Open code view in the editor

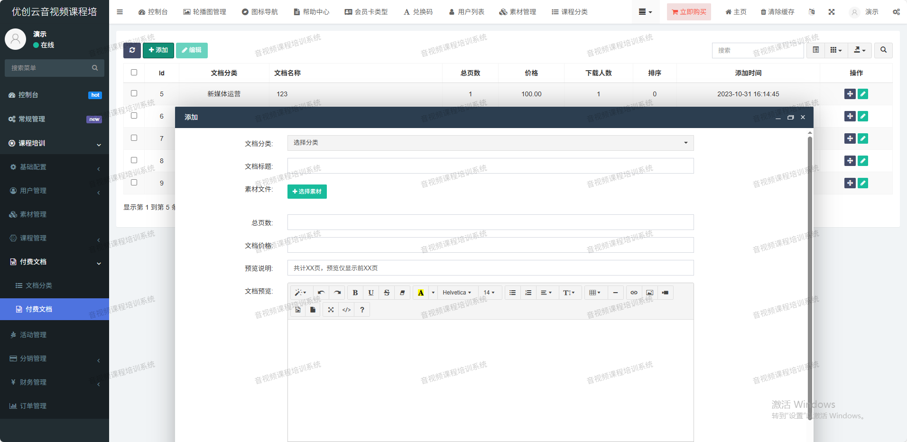click(x=346, y=310)
